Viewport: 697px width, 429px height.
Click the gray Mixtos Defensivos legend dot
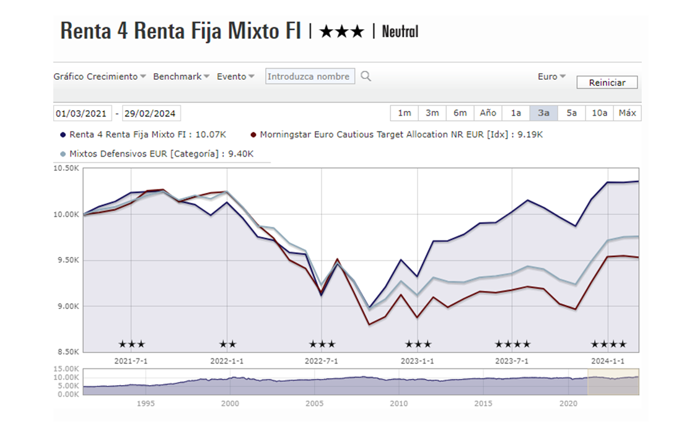click(63, 154)
